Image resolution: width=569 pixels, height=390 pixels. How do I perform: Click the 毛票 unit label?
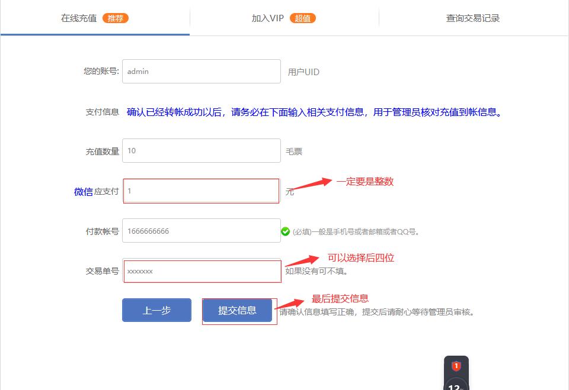point(294,152)
